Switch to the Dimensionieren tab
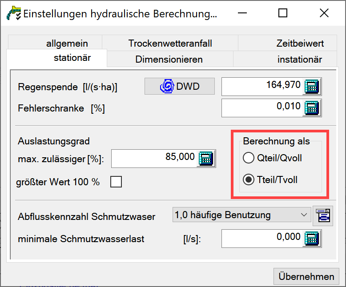The image size is (346, 287). (x=169, y=59)
